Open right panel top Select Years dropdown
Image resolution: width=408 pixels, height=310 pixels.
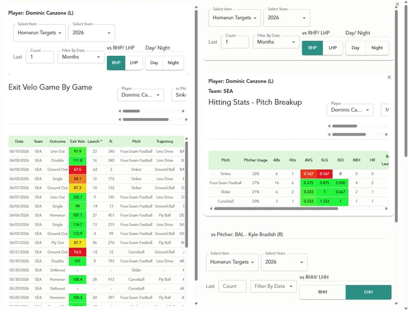pos(286,18)
